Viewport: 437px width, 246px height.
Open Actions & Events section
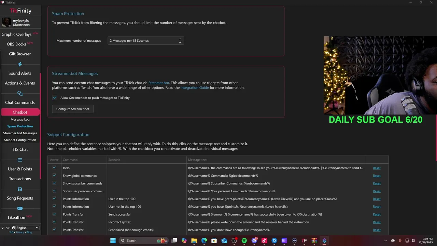coord(20,83)
